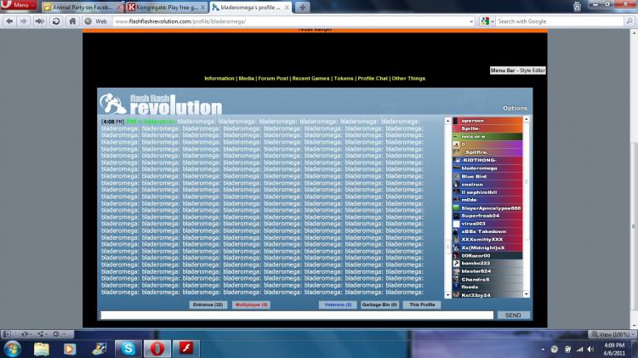The height and width of the screenshot is (358, 638).
Task: Close the Animal Party on Facebook tab
Action: [119, 8]
